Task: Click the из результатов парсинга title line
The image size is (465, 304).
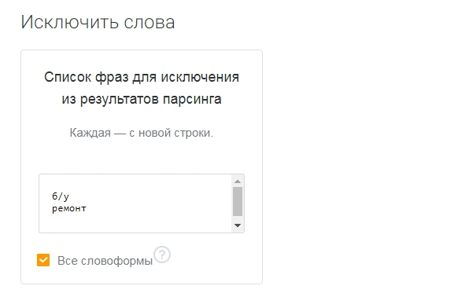Action: click(x=142, y=99)
